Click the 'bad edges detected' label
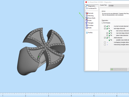 (119, 29)
